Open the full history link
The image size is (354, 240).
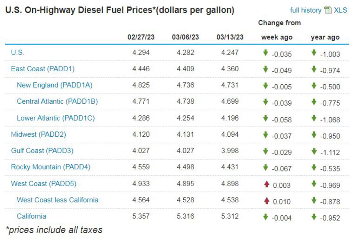tap(306, 10)
